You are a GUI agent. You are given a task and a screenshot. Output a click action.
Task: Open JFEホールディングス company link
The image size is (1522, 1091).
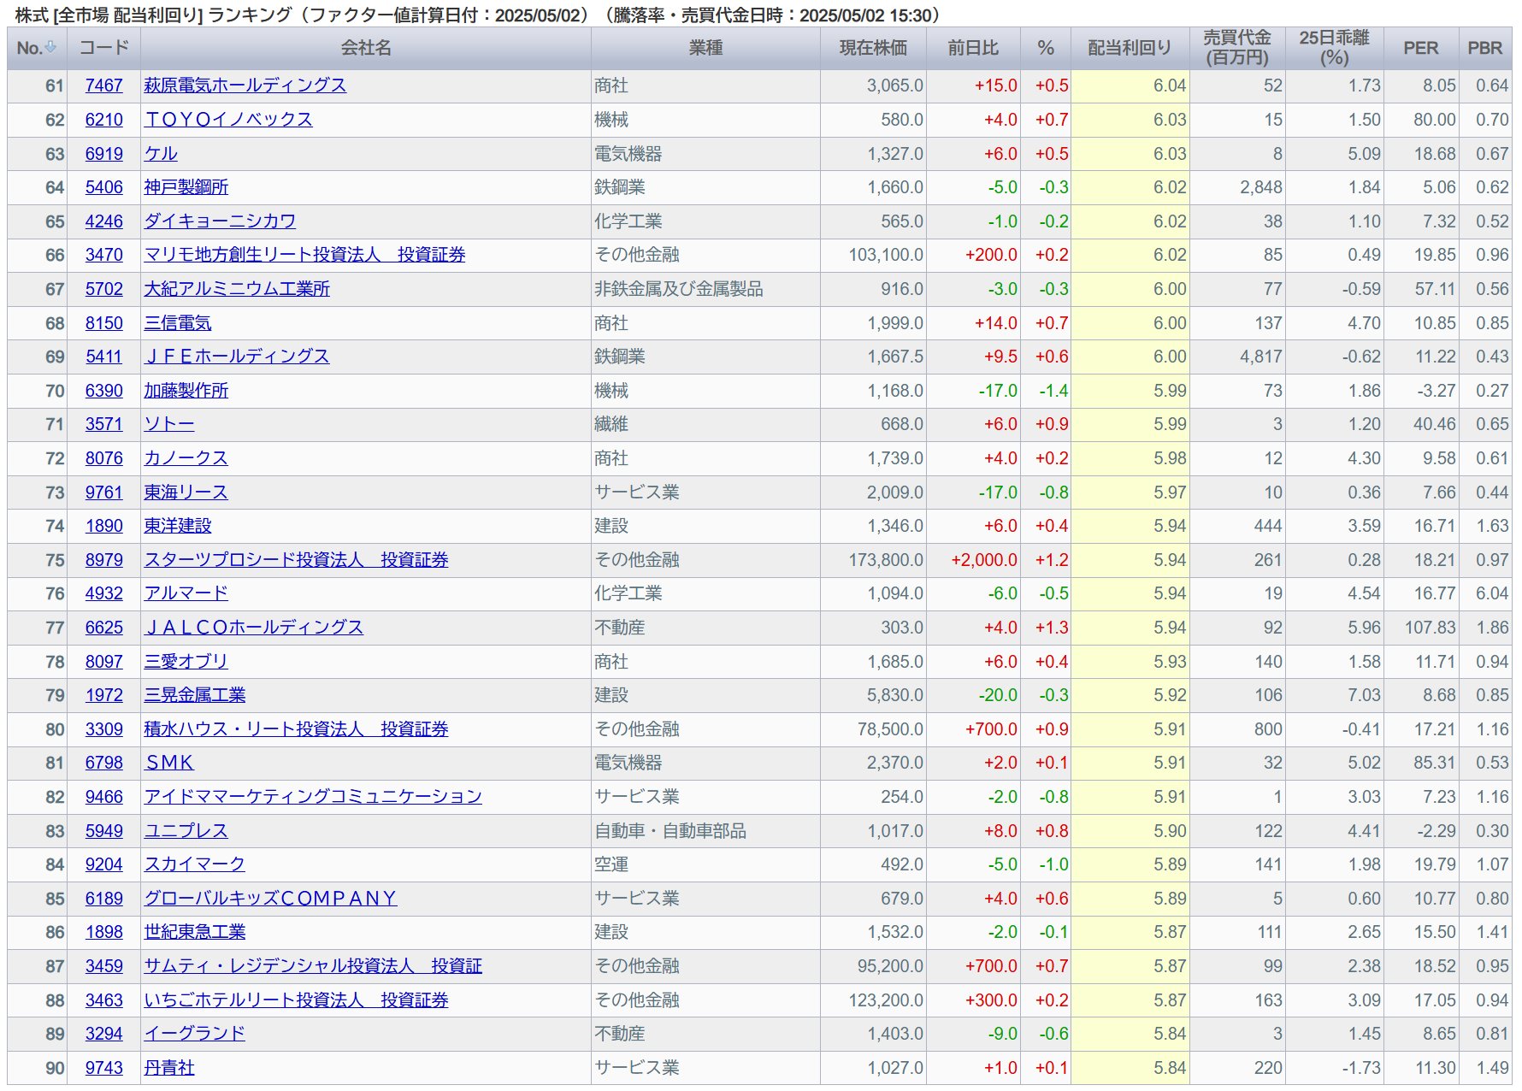pyautogui.click(x=237, y=357)
